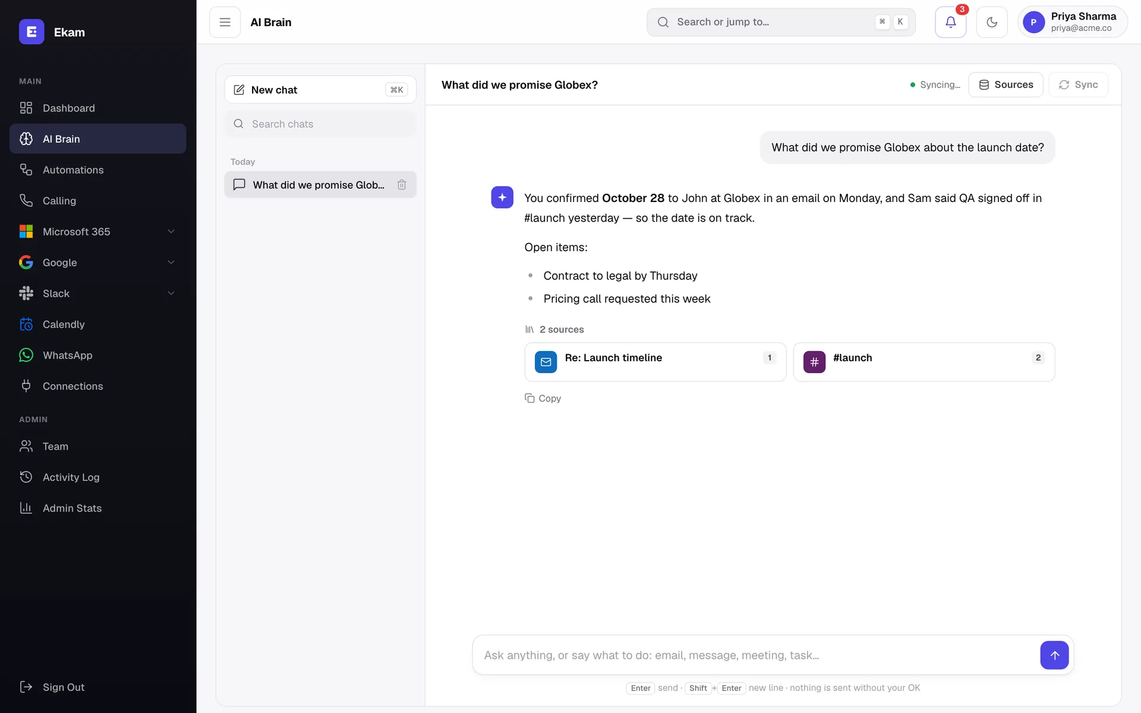This screenshot has height=713, width=1141.
Task: Click the Microsoft 365 logo icon
Action: tap(26, 232)
